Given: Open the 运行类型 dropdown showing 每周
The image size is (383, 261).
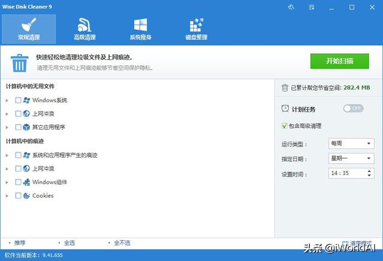Looking at the screenshot, I should point(351,143).
